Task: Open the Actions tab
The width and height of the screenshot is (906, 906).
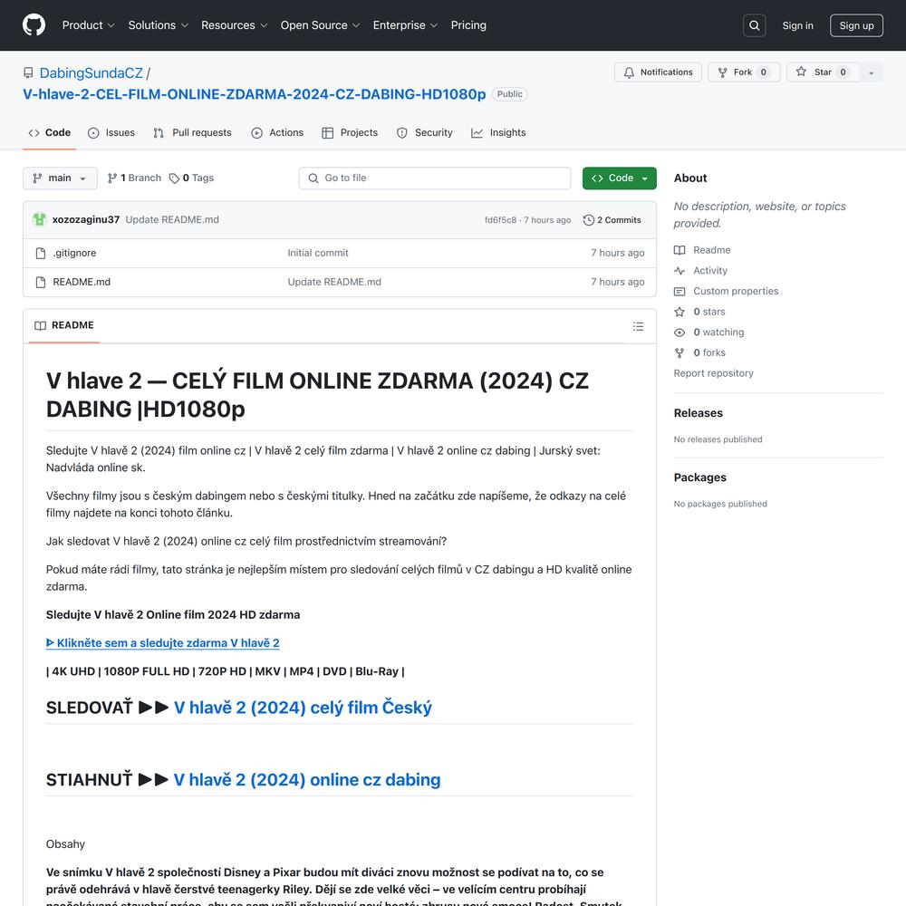Action: 277,133
